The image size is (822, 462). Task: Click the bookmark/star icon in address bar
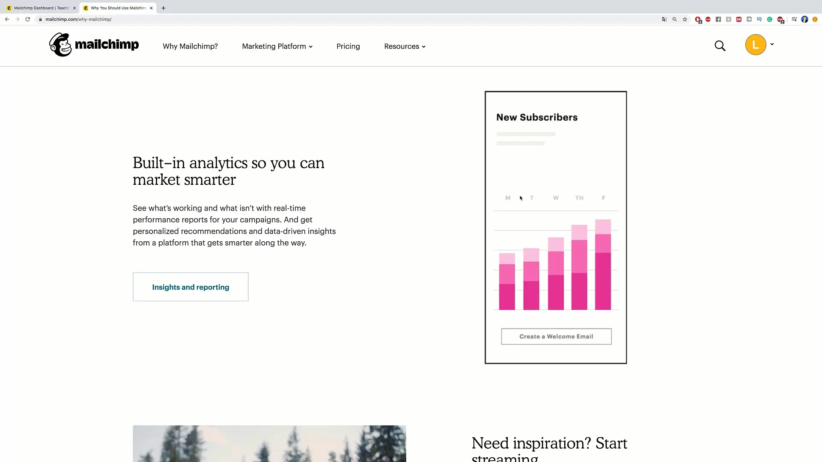(x=684, y=19)
